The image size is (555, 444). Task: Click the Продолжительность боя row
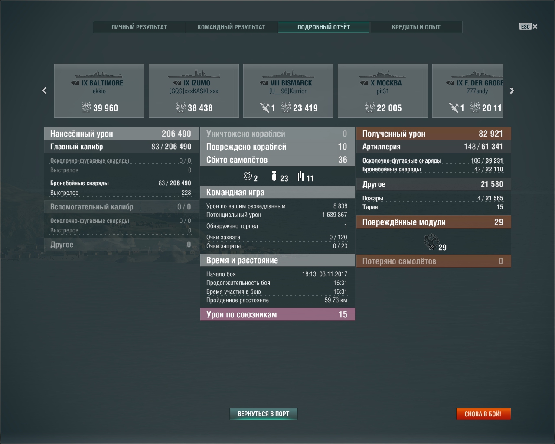point(277,283)
